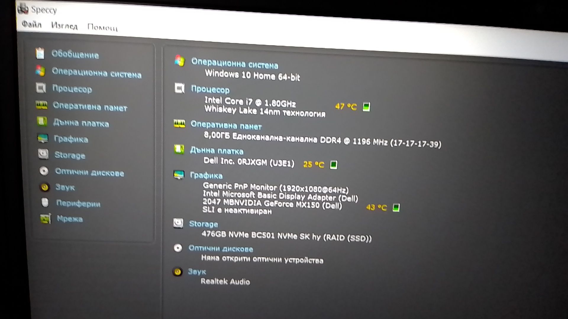The width and height of the screenshot is (568, 319).
Task: Click the 47 °C processor temperature value
Action: [x=346, y=106]
